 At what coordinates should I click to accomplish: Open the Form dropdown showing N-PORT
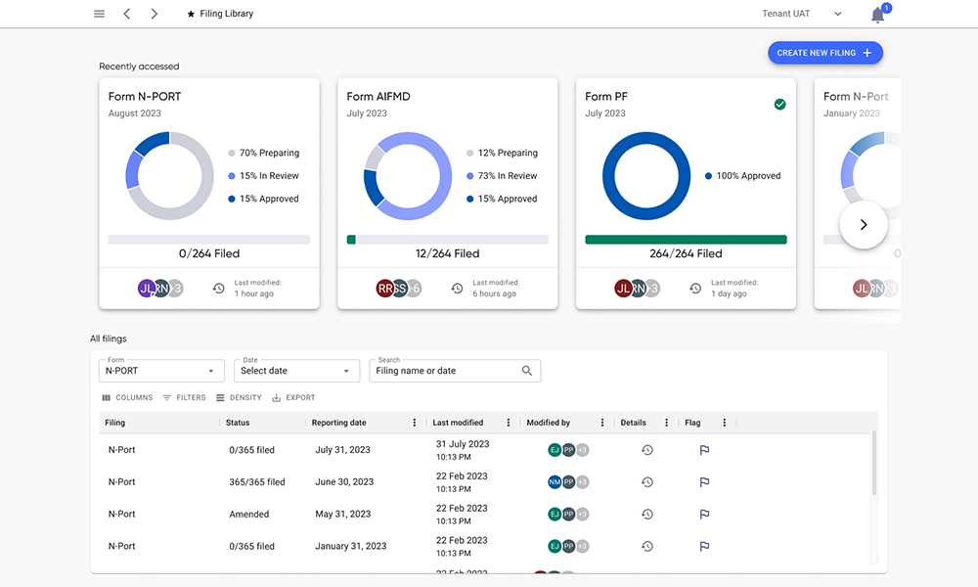tap(161, 371)
